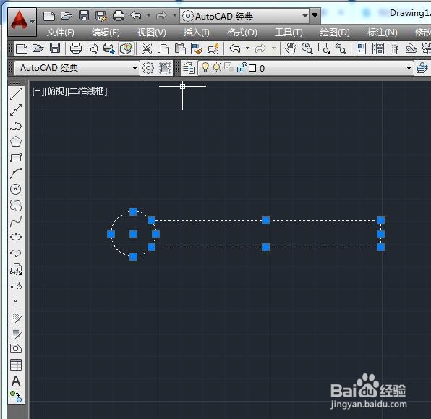Select the Construction Line tool
431x419 pixels.
(x=16, y=110)
